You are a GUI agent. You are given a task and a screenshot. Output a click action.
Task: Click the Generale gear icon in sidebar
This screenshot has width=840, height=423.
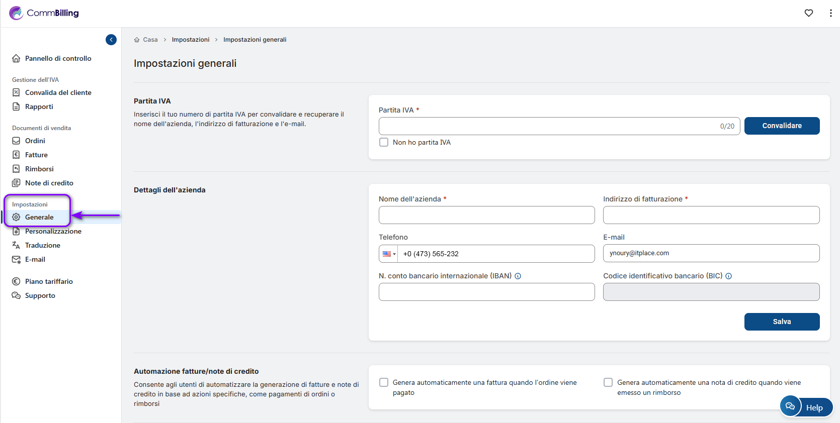[x=16, y=217]
